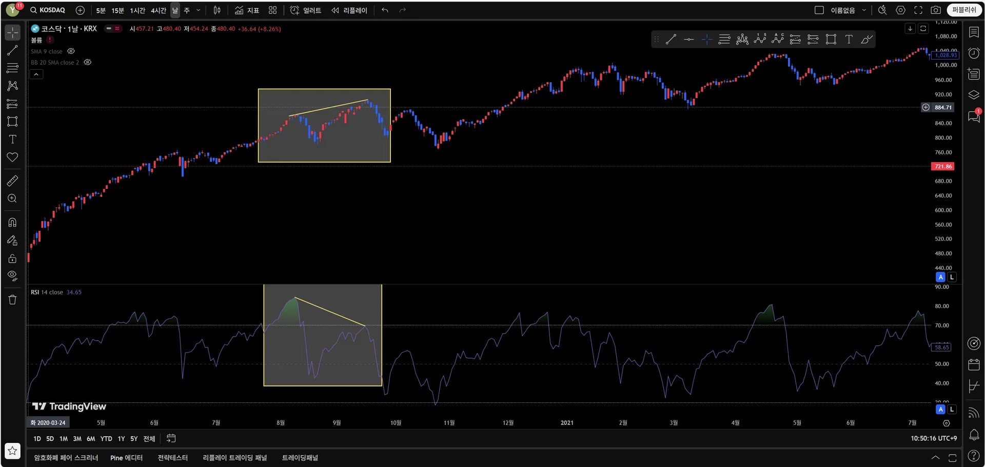
Task: Change the candlestick chart type
Action: pyautogui.click(x=217, y=10)
